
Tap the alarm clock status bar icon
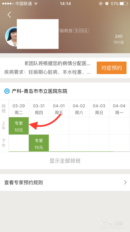pos(107,4)
